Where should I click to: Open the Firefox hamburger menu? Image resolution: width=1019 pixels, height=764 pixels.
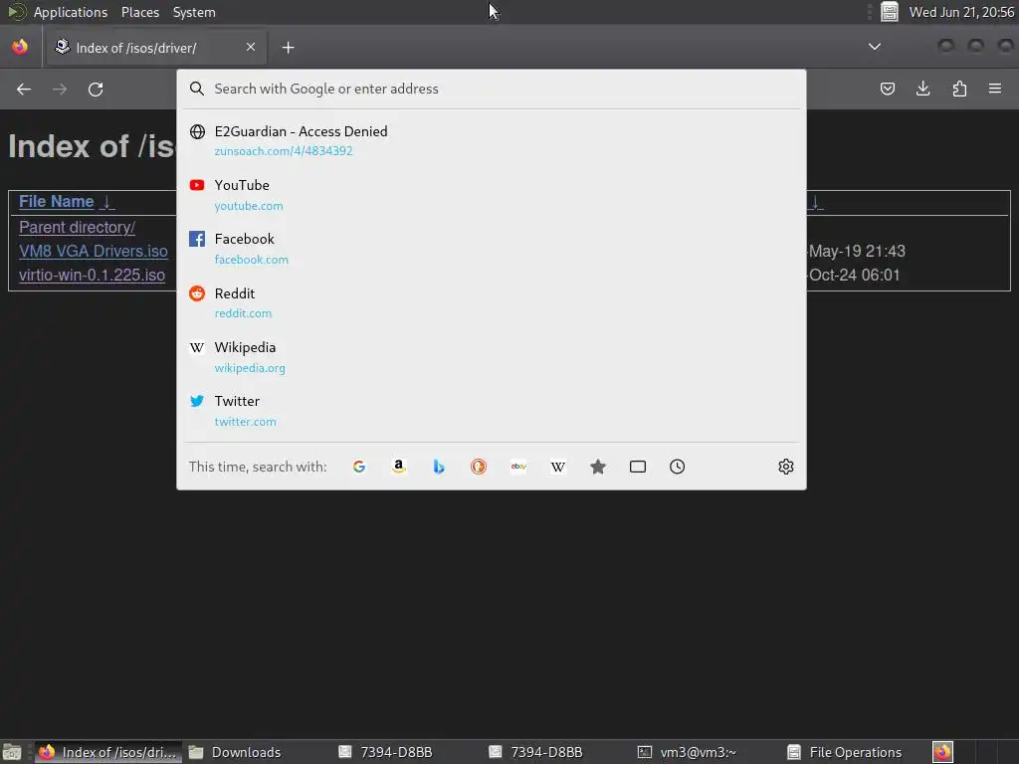(x=995, y=89)
